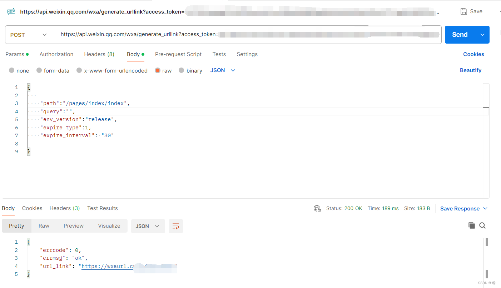Click the Size: 183 B text
Screen dimensions: 501x288
(x=417, y=208)
